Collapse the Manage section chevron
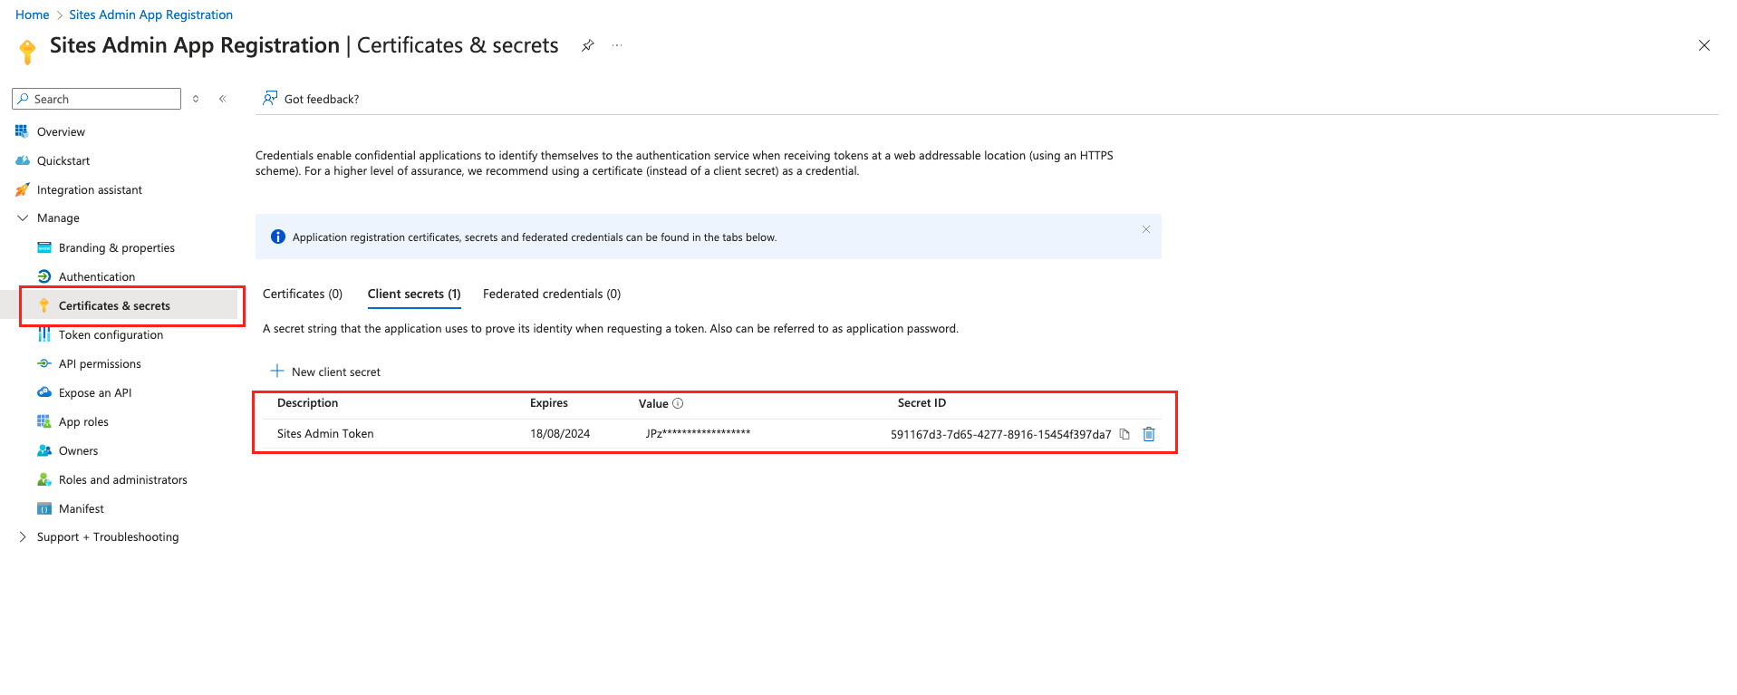1737x695 pixels. click(23, 218)
